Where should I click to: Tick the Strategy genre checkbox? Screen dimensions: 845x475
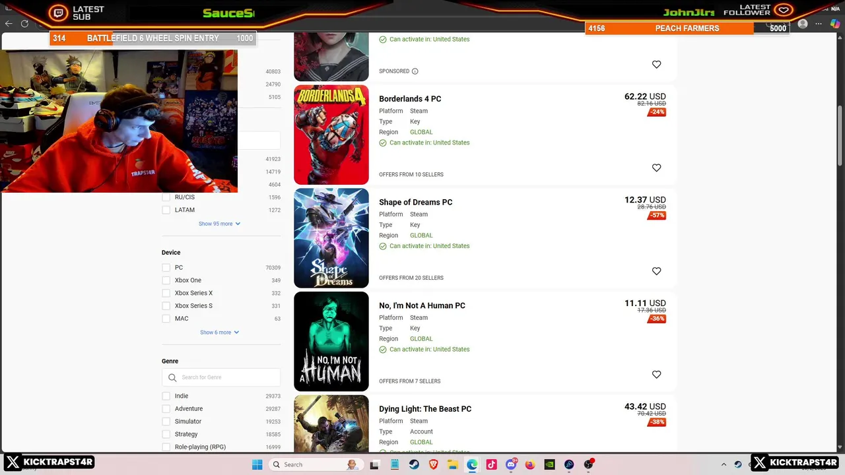pos(166,434)
